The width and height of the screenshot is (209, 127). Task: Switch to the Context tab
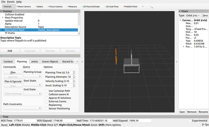tap(8, 61)
